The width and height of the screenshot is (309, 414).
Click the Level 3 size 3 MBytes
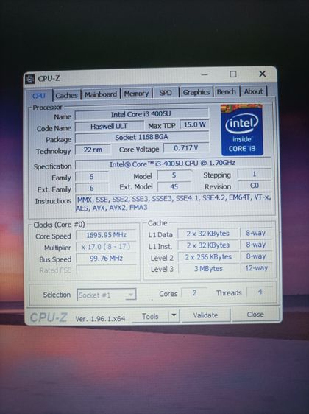click(208, 269)
